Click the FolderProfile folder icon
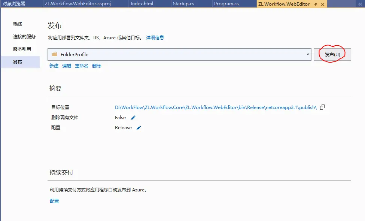 [x=55, y=54]
